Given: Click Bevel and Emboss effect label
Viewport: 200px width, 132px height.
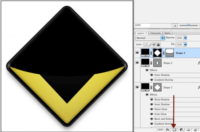Looking at the screenshot, I should point(164,119).
